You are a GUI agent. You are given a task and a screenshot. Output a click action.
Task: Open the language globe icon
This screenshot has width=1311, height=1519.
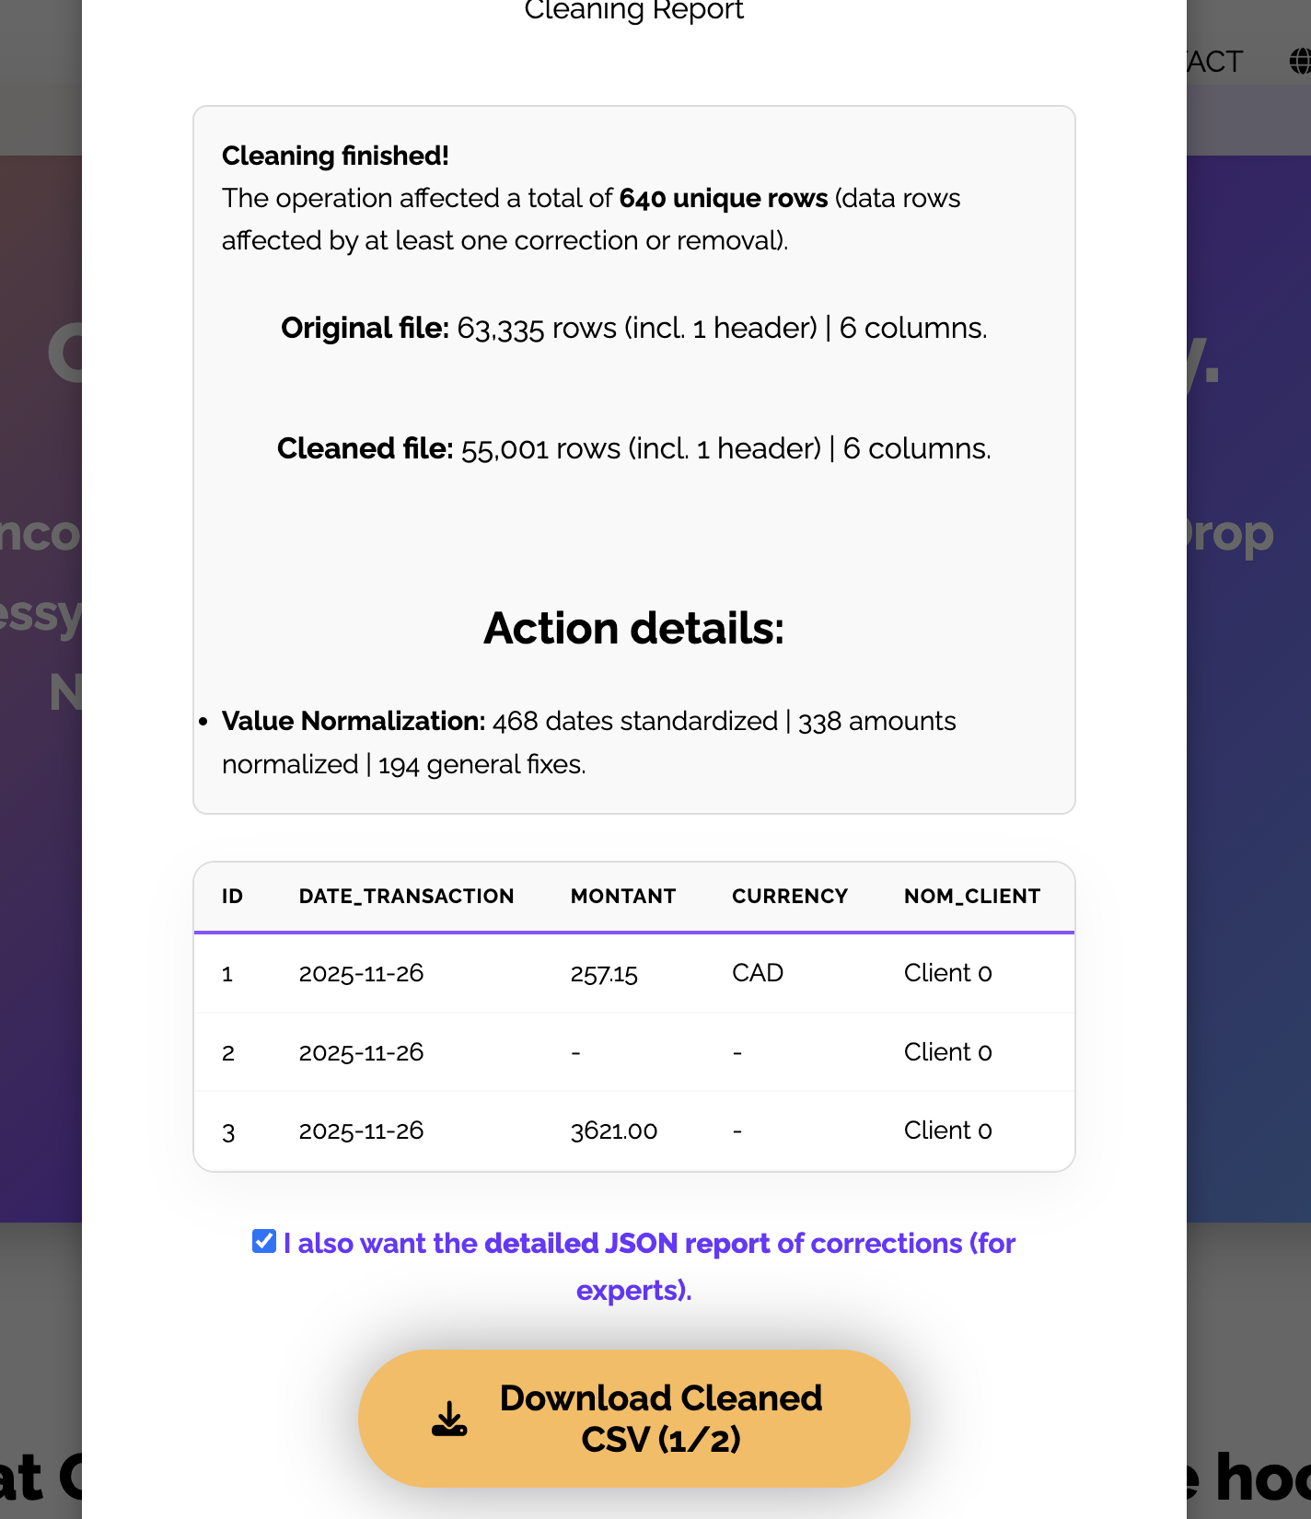coord(1297,61)
